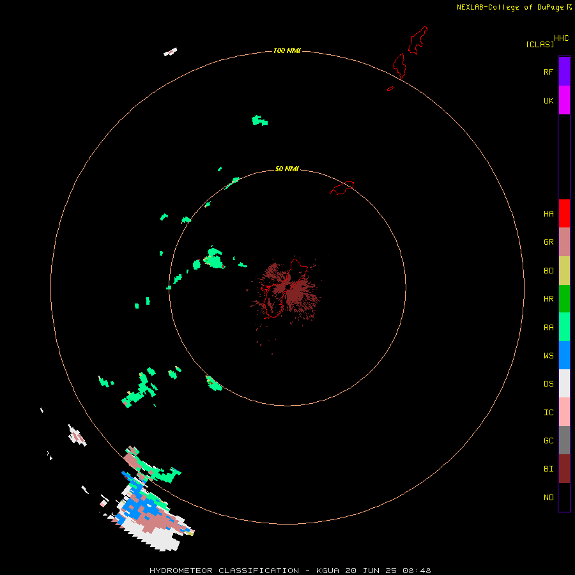575x575 pixels.
Task: Click the HA legend label
Action: pyautogui.click(x=548, y=214)
